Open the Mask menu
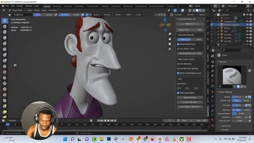254x143 pixels. pos(44,10)
